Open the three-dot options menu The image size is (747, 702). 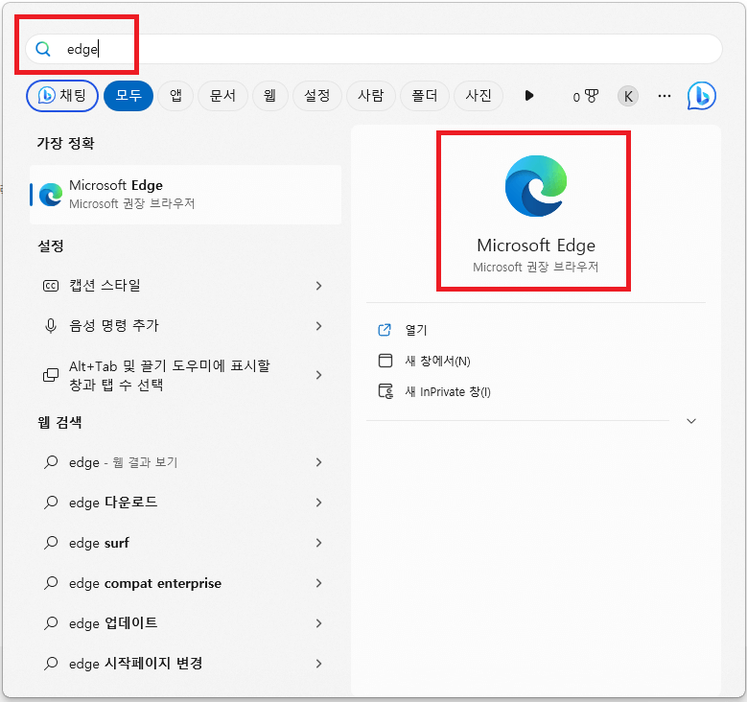[665, 96]
